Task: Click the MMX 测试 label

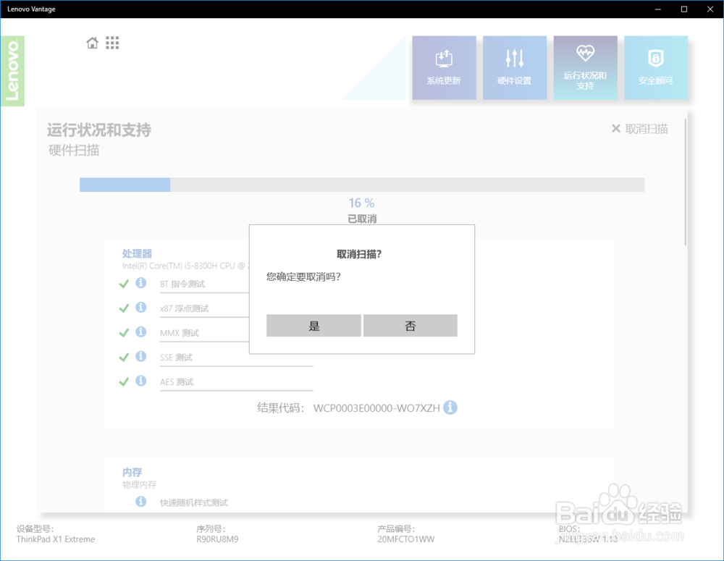Action: coord(179,333)
